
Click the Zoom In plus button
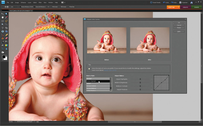[5, 7]
